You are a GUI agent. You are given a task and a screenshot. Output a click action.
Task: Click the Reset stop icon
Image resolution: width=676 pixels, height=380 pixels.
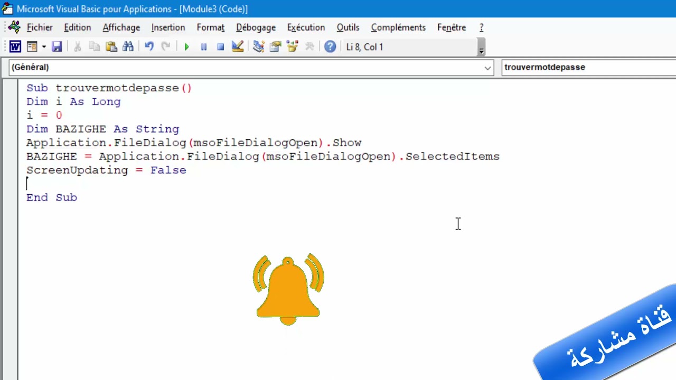point(220,47)
